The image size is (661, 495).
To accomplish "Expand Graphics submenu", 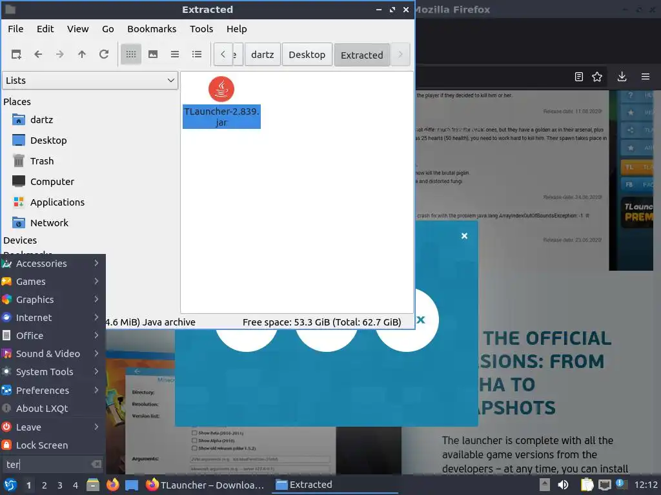I will [x=52, y=300].
